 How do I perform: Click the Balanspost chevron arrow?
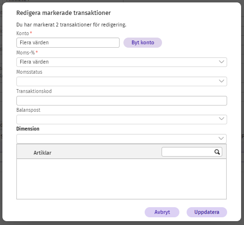[221, 119]
